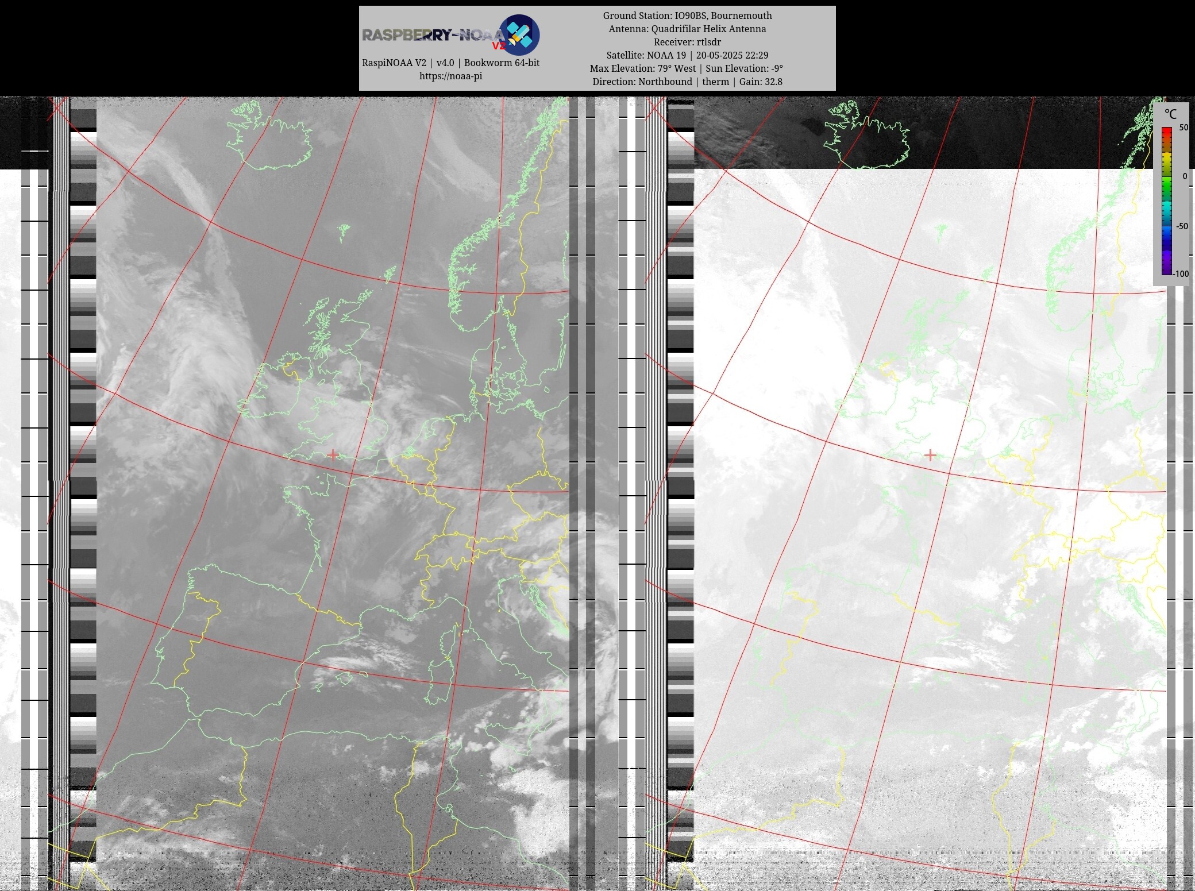
Task: Click 'Max Elevation: 79° West' line
Action: (687, 68)
